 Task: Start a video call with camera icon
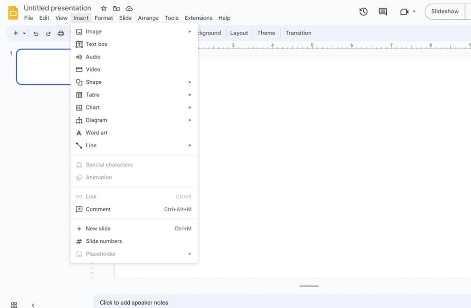[404, 11]
